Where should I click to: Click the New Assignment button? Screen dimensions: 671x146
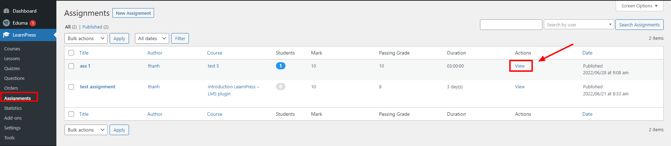[x=133, y=13]
